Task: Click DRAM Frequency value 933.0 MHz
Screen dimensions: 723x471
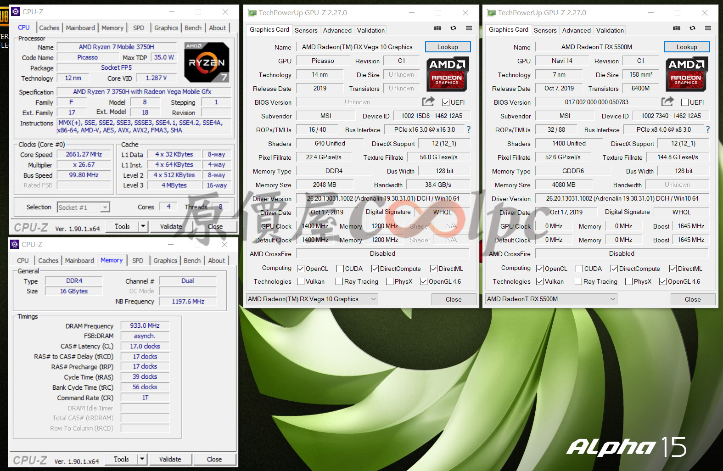Action: pos(145,325)
